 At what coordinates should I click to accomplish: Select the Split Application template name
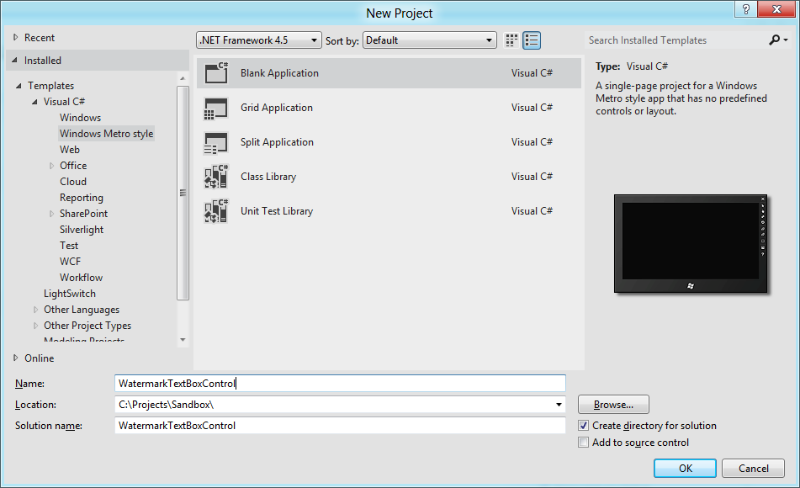tap(277, 142)
